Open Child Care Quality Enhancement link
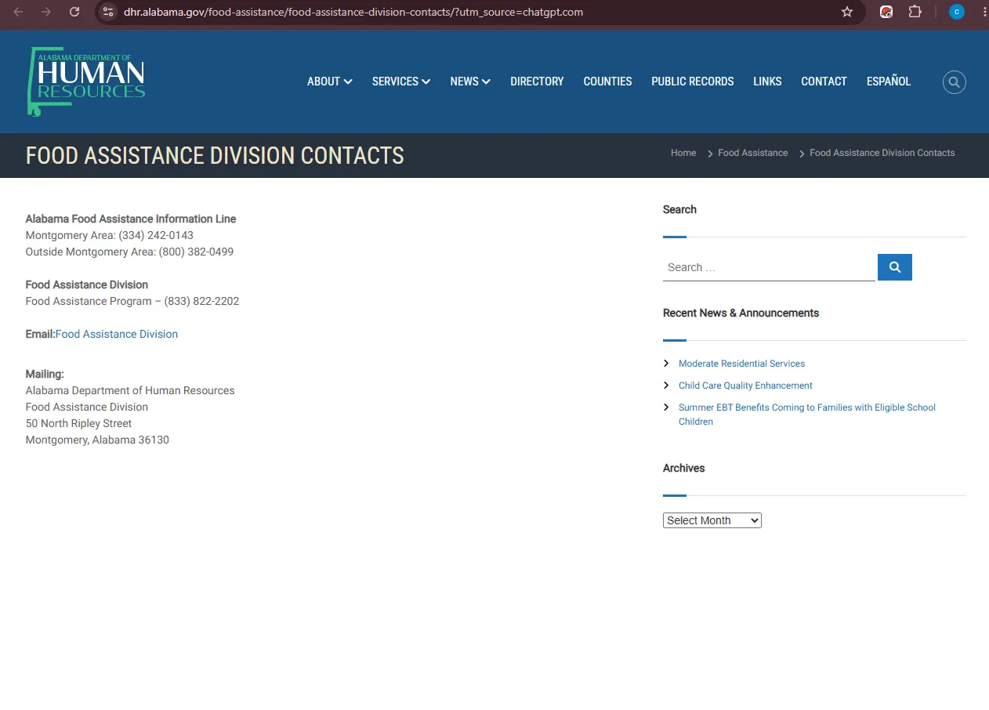This screenshot has width=989, height=710. coord(745,386)
